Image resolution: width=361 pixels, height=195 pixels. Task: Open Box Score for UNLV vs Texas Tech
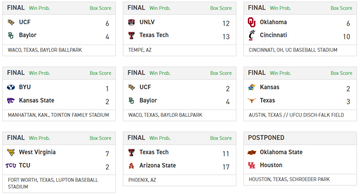pyautogui.click(x=221, y=8)
